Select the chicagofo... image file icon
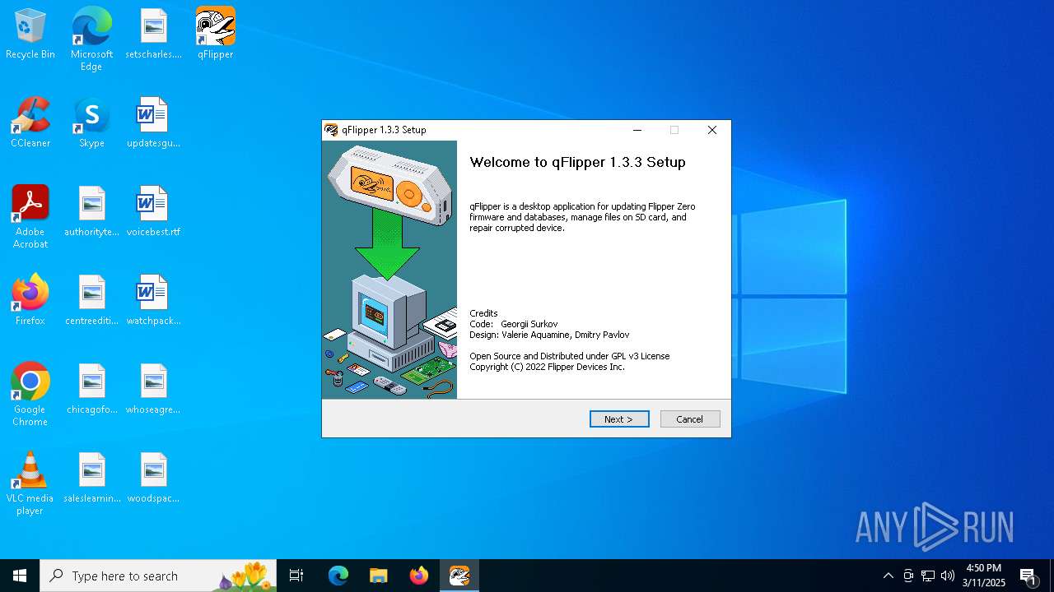Screen dimensions: 1054x592 (91, 389)
